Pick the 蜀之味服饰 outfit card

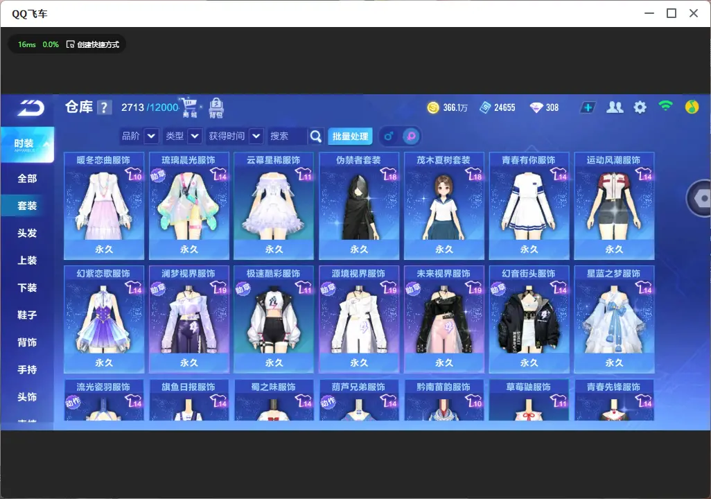(274, 400)
